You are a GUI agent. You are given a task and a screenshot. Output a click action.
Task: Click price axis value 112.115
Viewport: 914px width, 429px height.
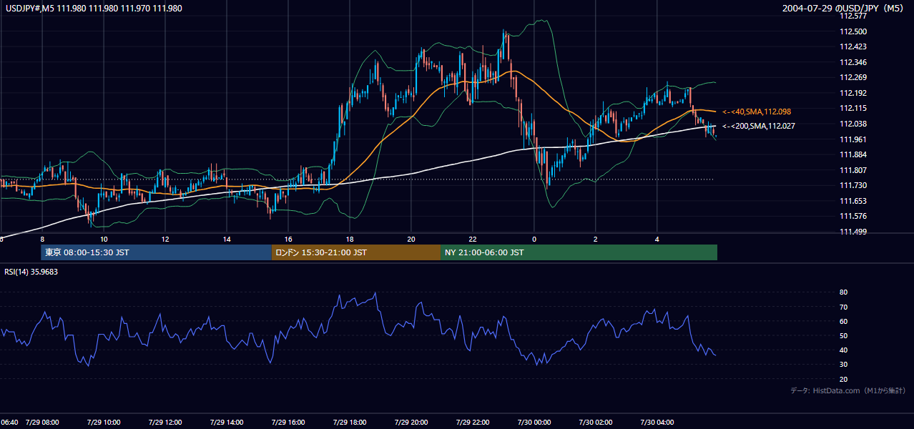coord(853,109)
